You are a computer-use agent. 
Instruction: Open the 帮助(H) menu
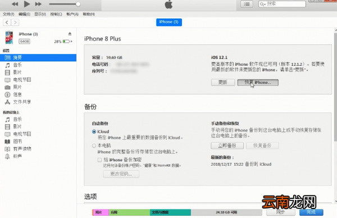89,14
